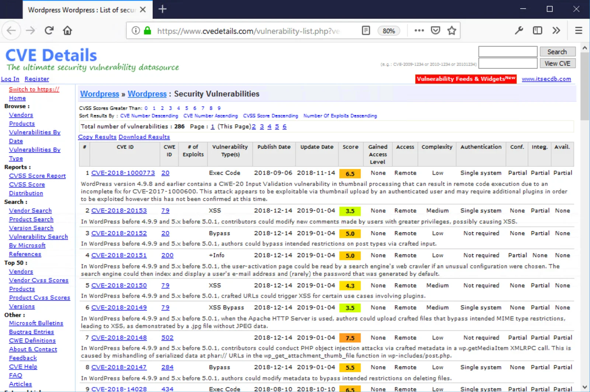
Task: Toggle reader view in address bar
Action: click(x=366, y=30)
